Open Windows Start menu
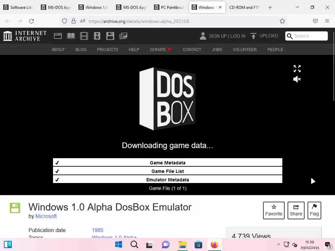Viewport: 335px width, 251px height. 118,244
